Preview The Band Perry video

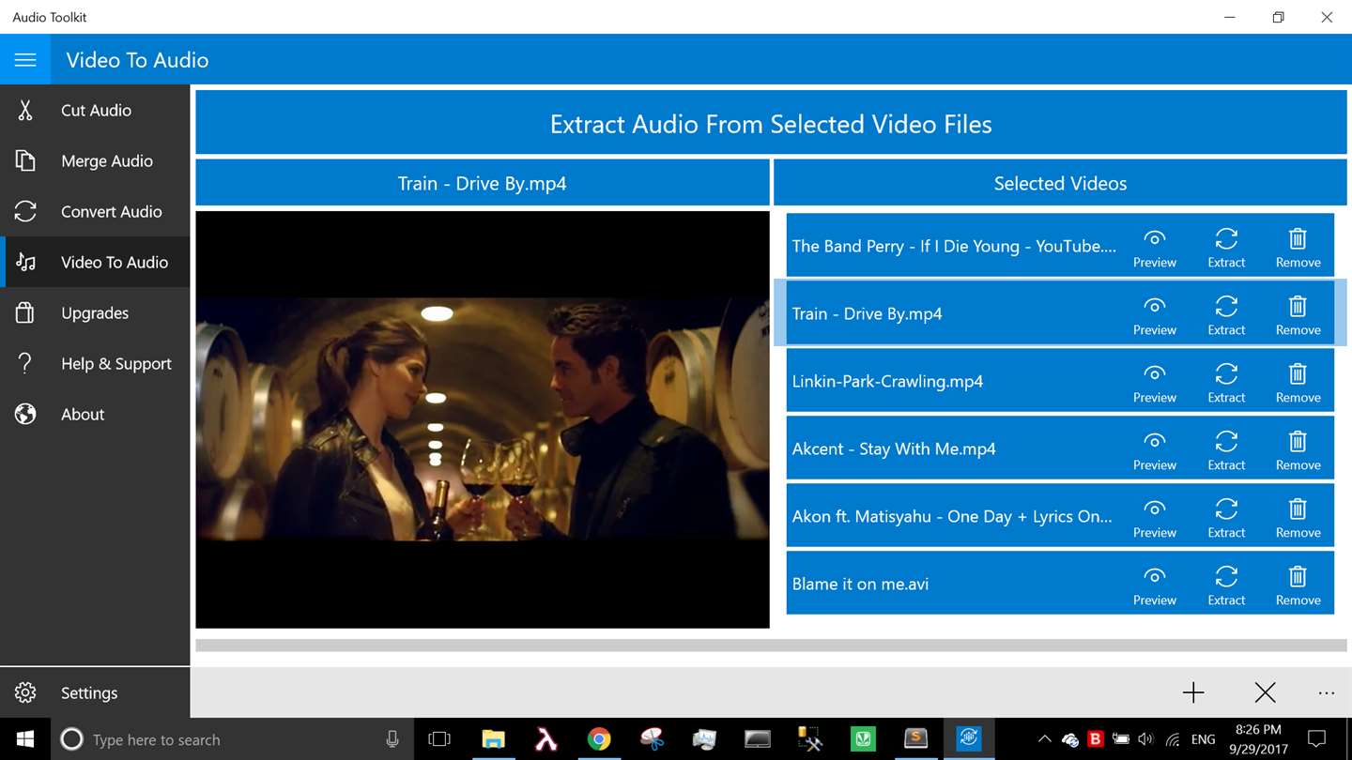pos(1155,248)
